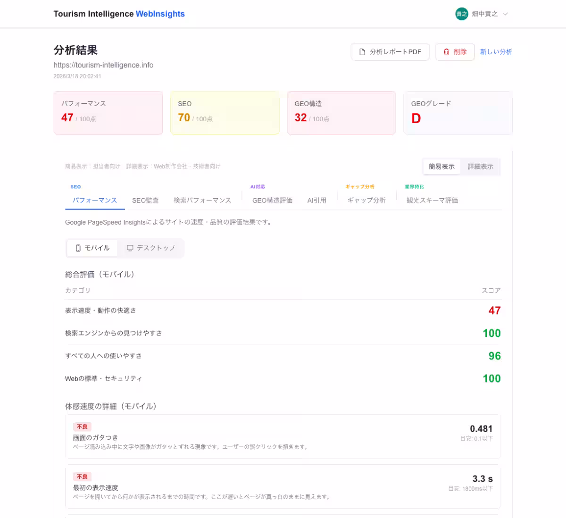Click the document icon on 分析レポートPDF button

pyautogui.click(x=362, y=51)
